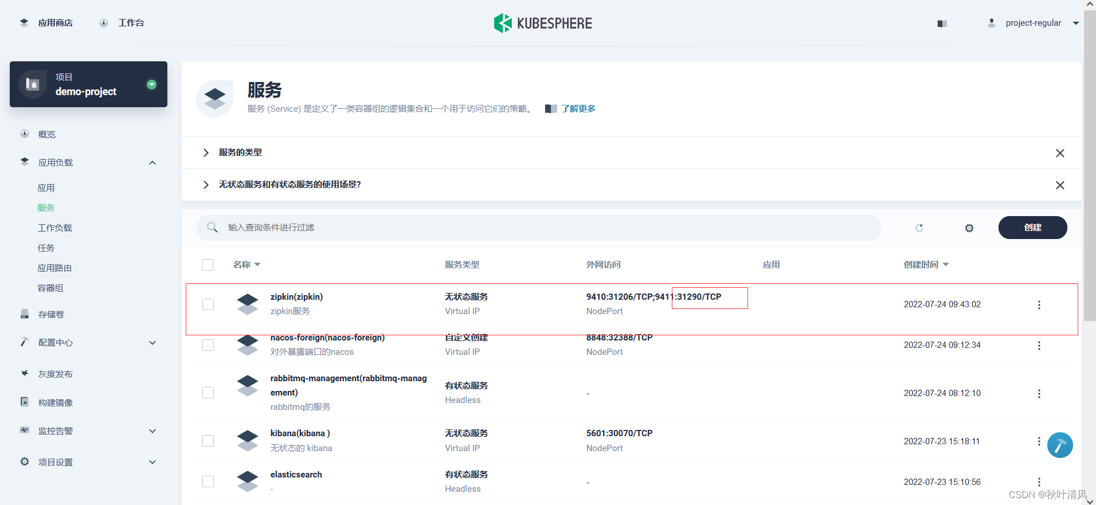Screen dimensions: 1096x505
Task: Expand the 项目设置 sidebar group chevron
Action: (152, 462)
